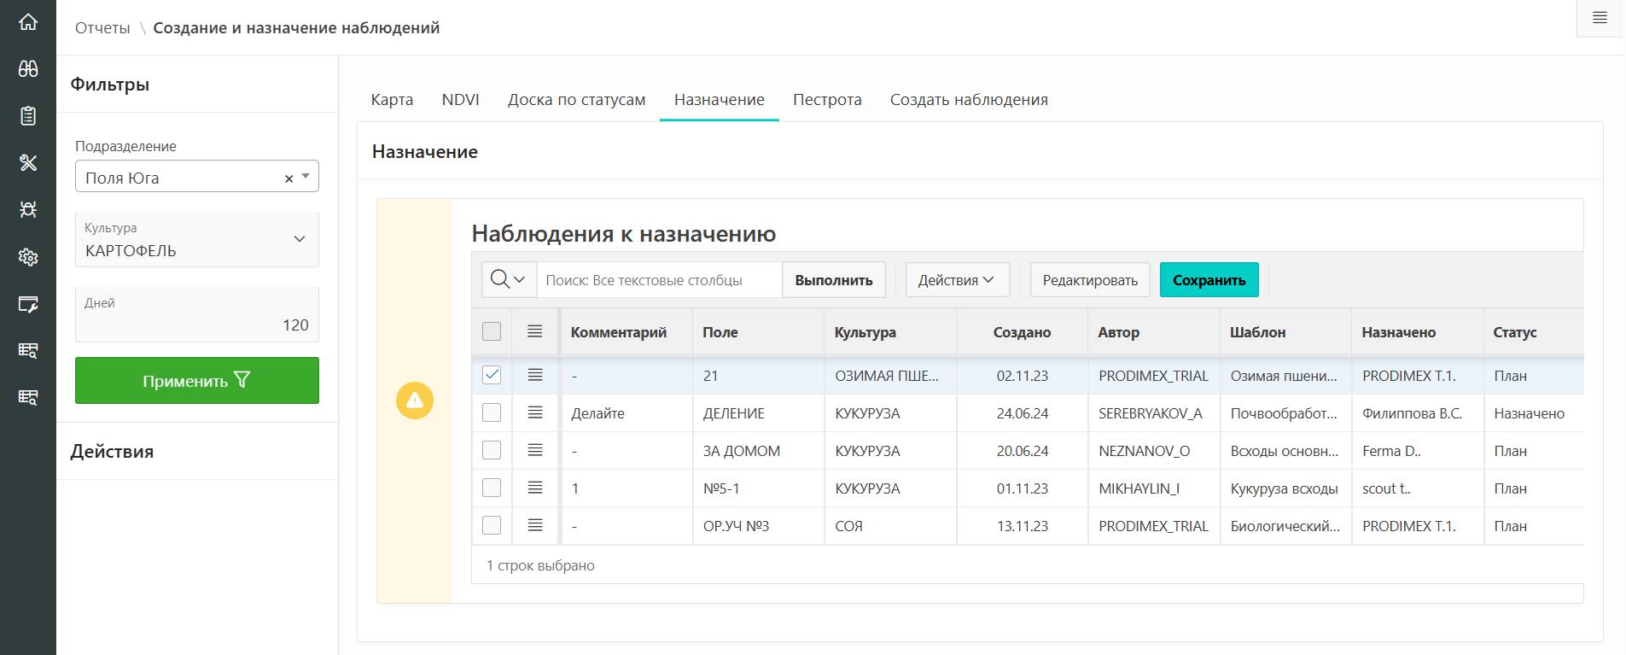Click the Сохранить button
1626x655 pixels.
[1209, 280]
